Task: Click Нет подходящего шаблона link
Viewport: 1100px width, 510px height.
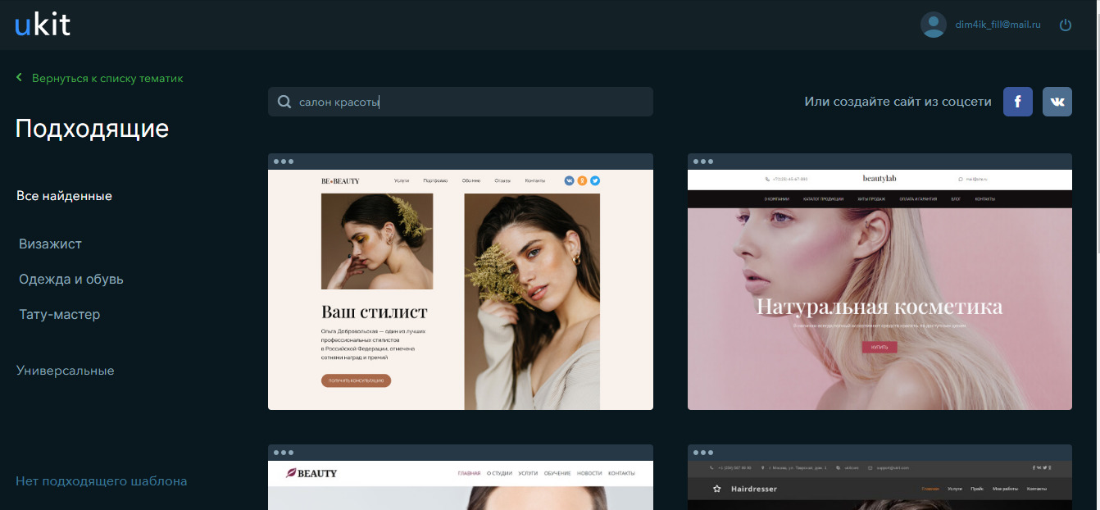Action: [101, 480]
